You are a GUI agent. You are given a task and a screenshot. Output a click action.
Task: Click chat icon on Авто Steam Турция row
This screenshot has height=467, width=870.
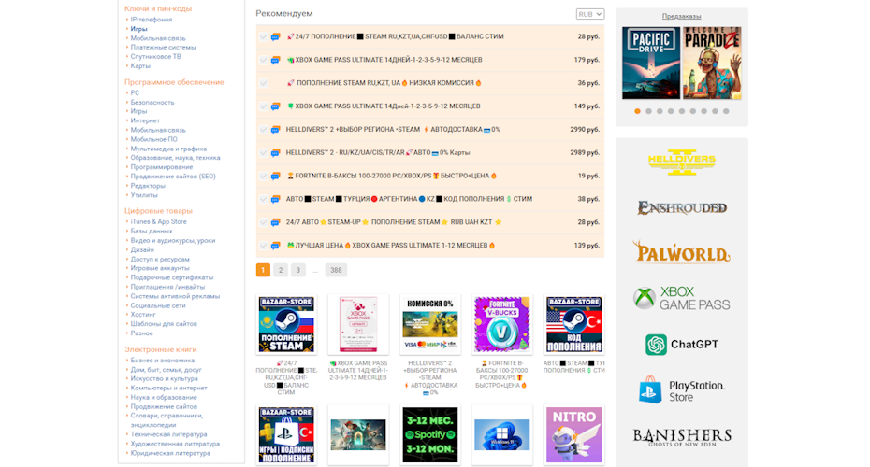(276, 200)
